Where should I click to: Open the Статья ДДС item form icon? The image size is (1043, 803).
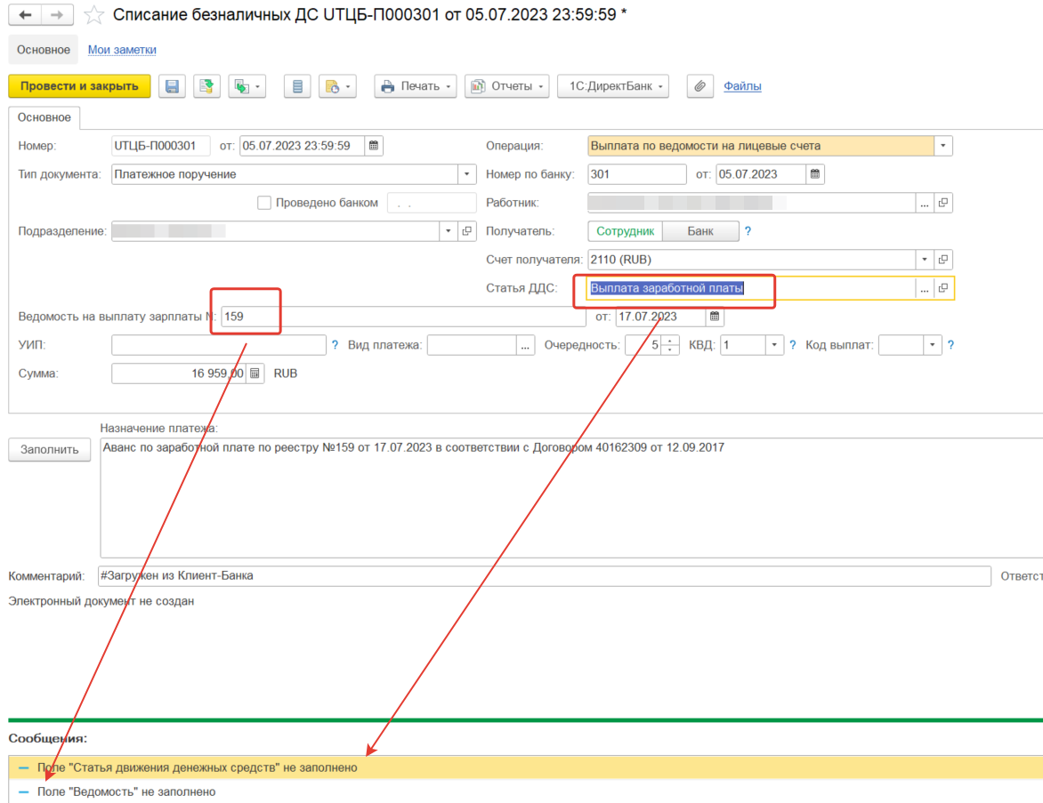[943, 288]
